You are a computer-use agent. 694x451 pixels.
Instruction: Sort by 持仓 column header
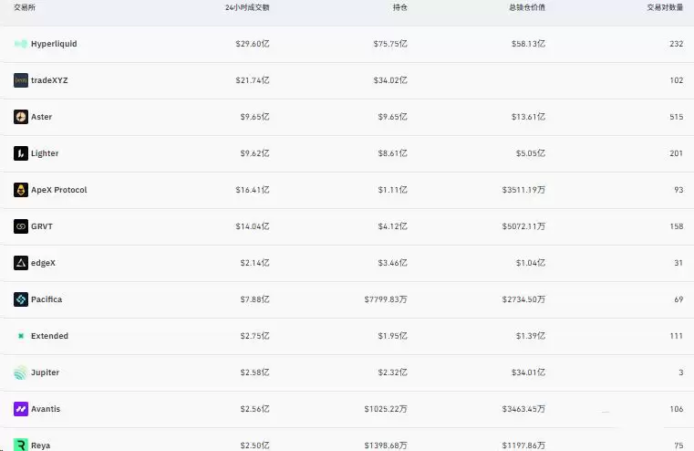pos(400,7)
